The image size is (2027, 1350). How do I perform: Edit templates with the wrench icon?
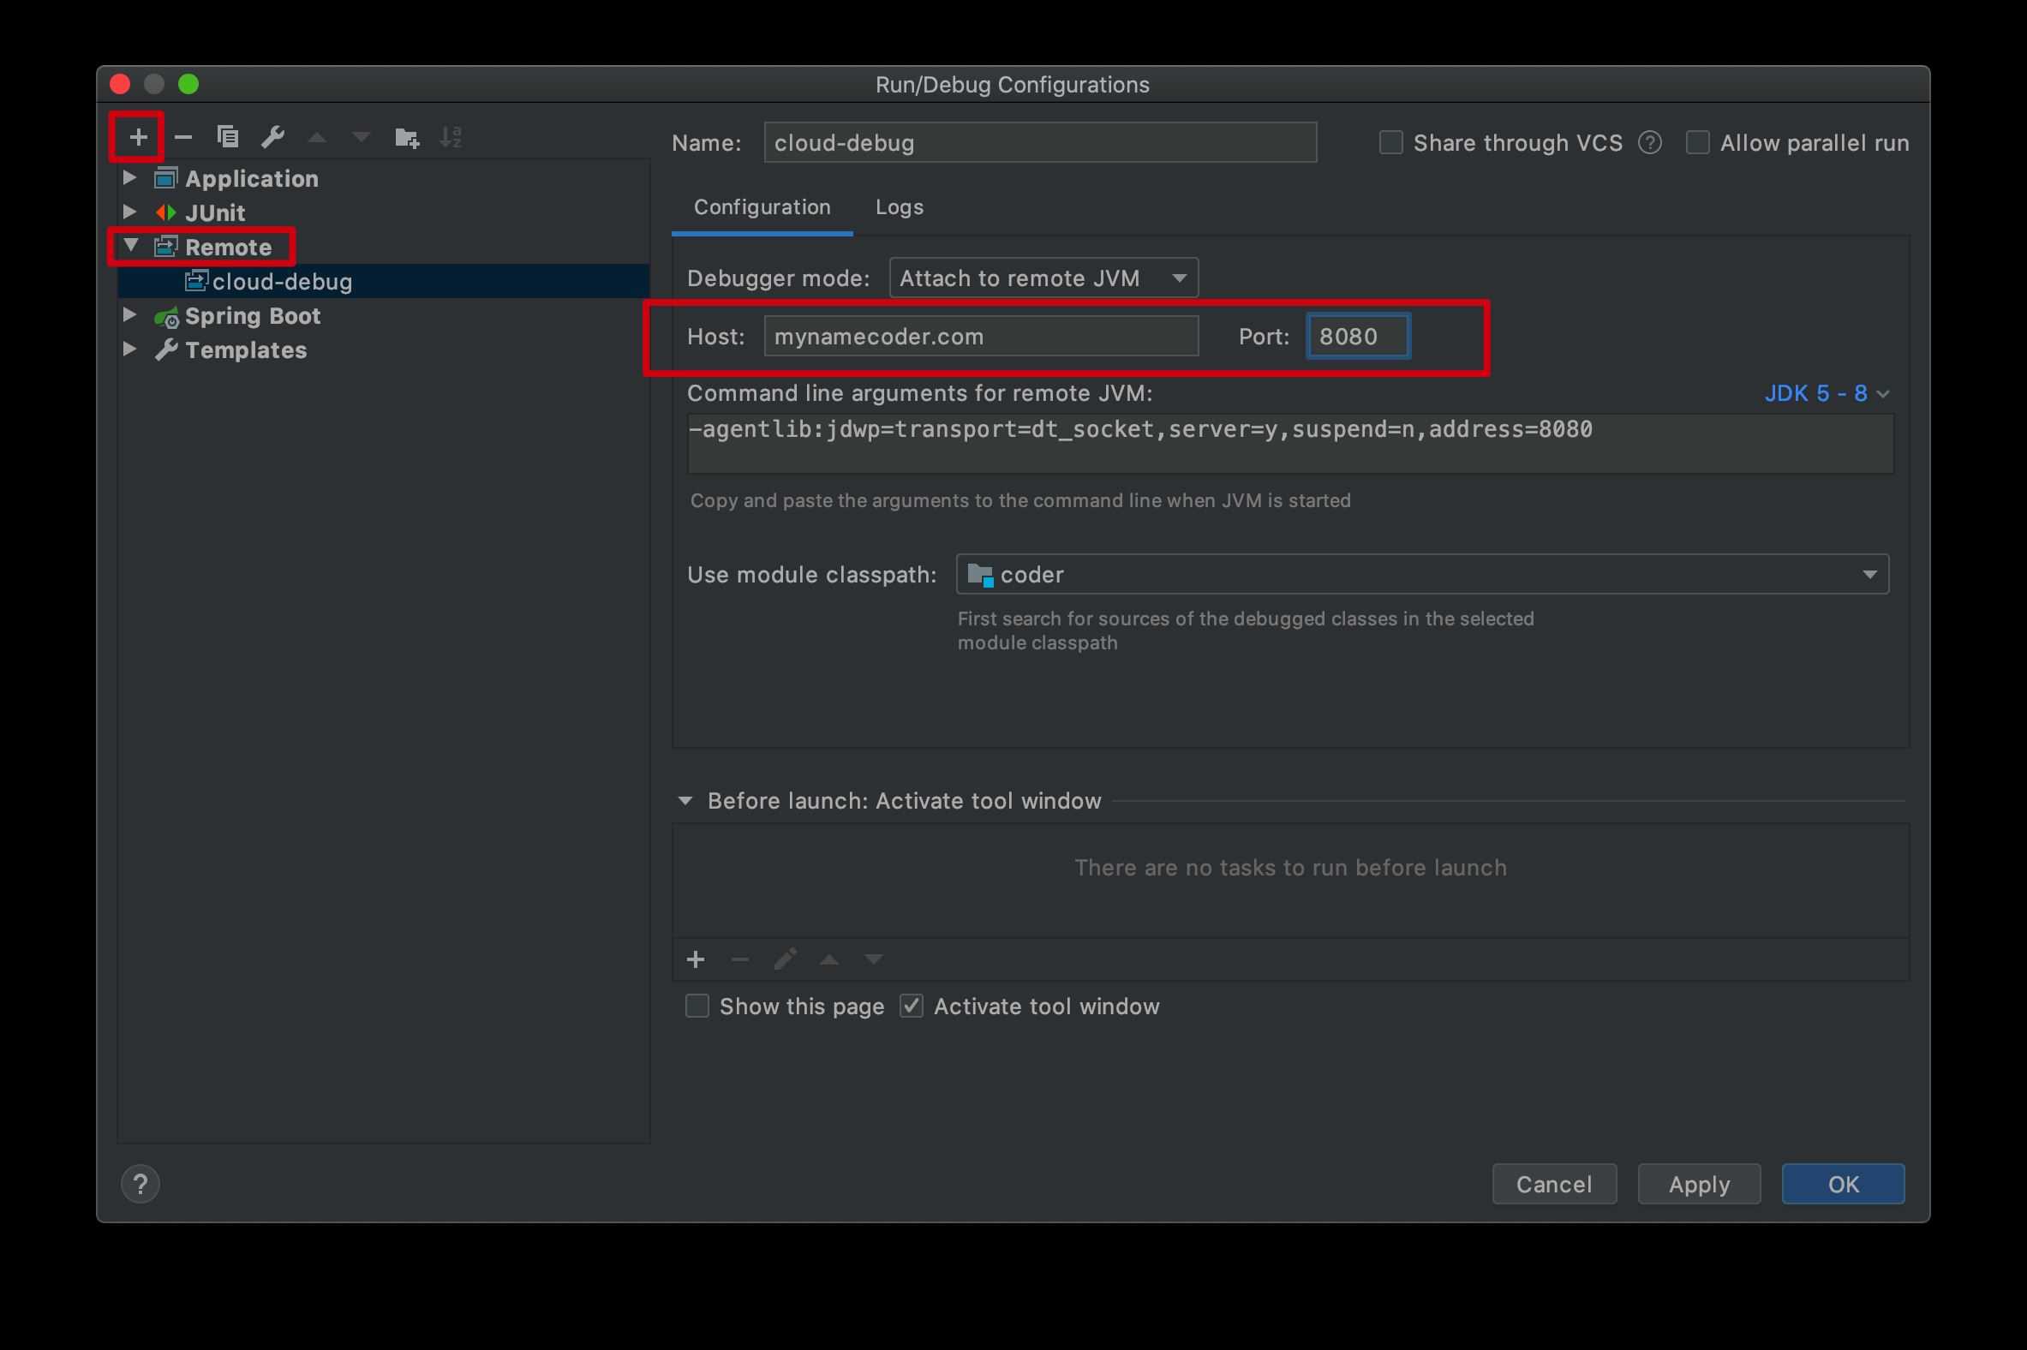tap(273, 137)
